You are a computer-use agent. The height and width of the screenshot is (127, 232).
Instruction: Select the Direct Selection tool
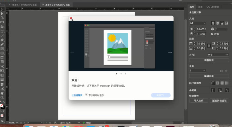[x=2, y=14]
